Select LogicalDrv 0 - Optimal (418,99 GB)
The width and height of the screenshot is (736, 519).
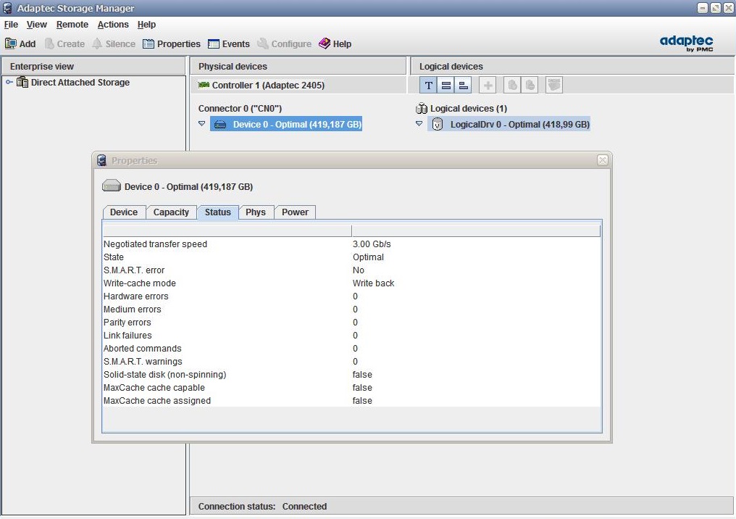pyautogui.click(x=509, y=124)
